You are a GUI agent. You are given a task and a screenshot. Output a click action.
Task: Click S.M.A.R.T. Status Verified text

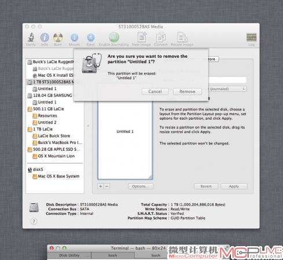(177, 214)
